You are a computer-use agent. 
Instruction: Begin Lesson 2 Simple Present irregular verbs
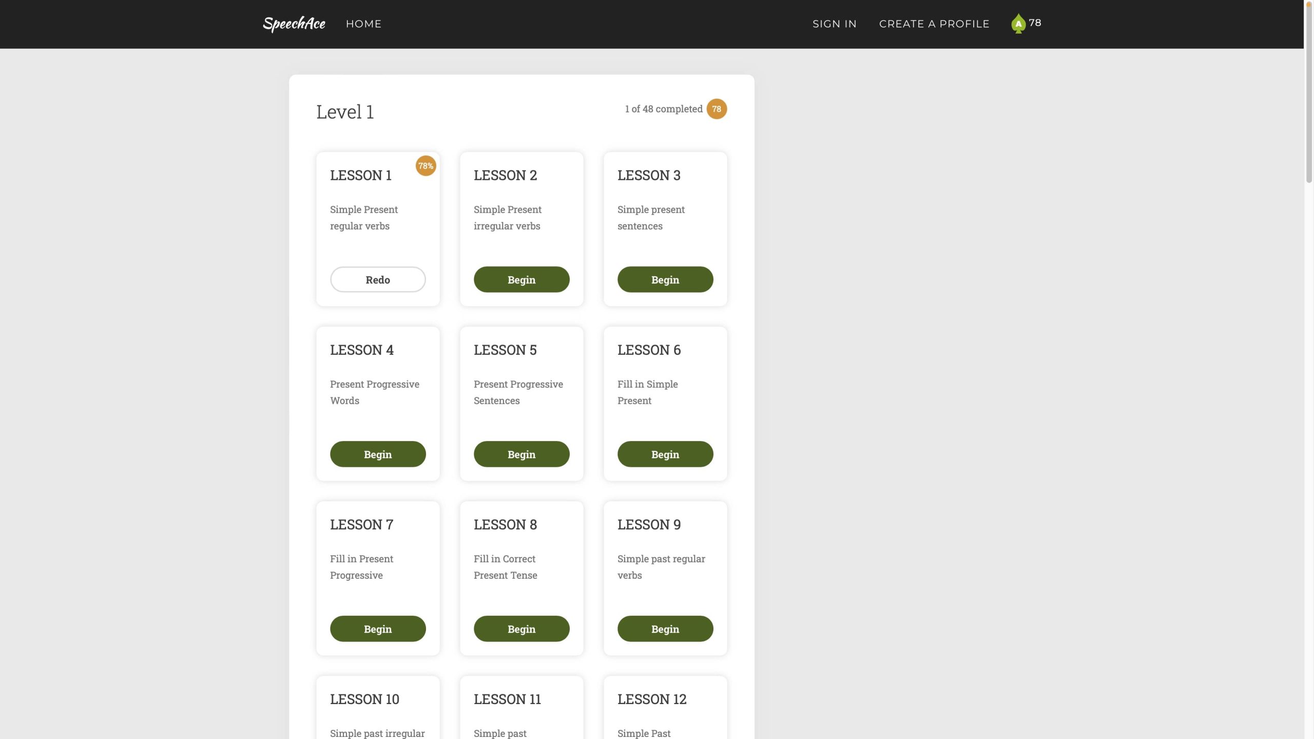pyautogui.click(x=521, y=280)
